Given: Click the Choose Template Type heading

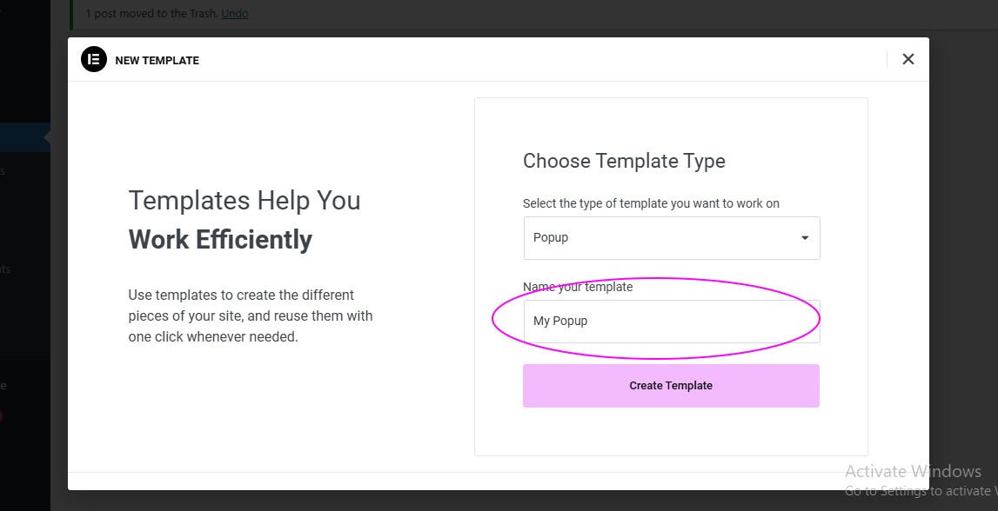Looking at the screenshot, I should tap(624, 161).
